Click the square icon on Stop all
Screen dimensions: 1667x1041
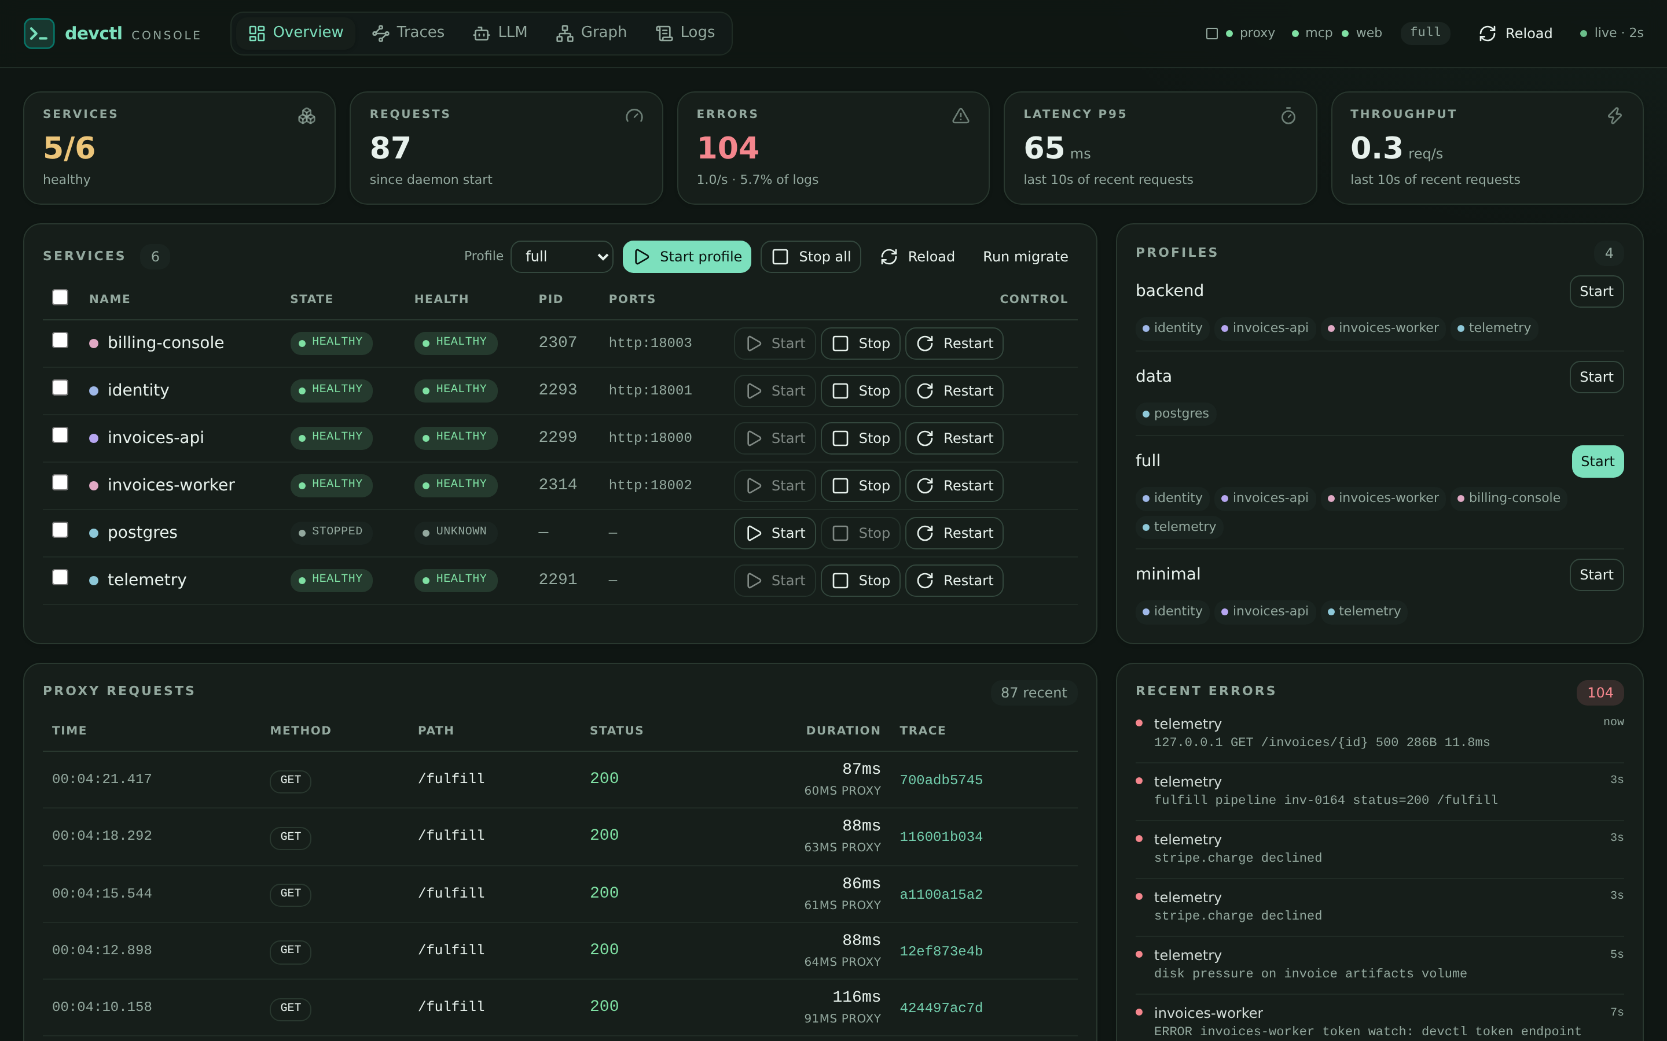[x=780, y=257]
